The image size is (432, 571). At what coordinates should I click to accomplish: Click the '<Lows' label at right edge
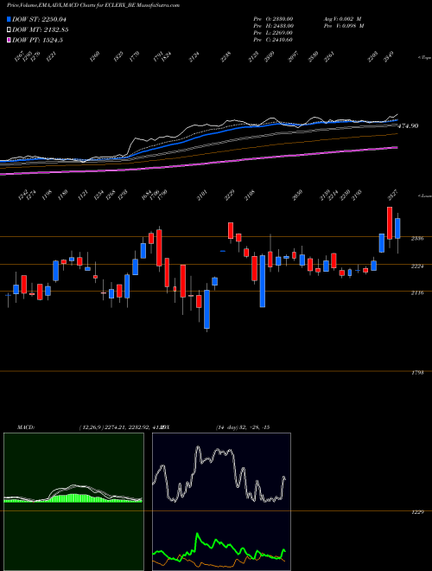point(424,196)
